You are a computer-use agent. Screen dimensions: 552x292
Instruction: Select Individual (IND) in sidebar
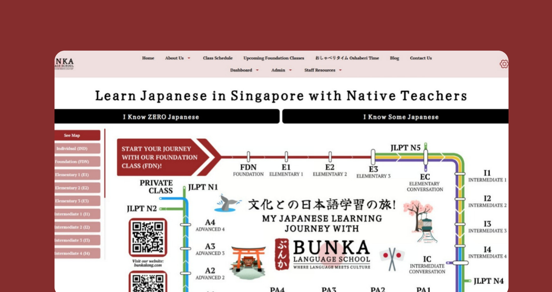coord(77,149)
